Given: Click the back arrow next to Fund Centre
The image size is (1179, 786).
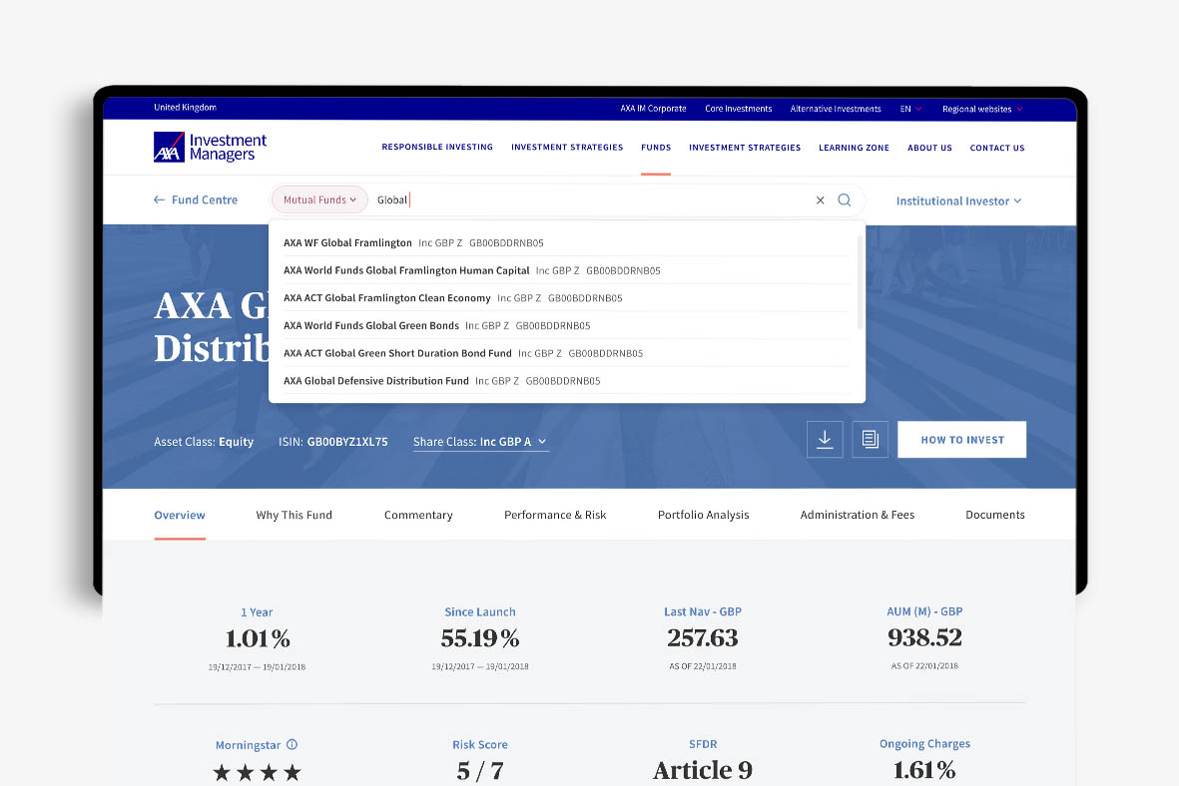Looking at the screenshot, I should (x=160, y=199).
